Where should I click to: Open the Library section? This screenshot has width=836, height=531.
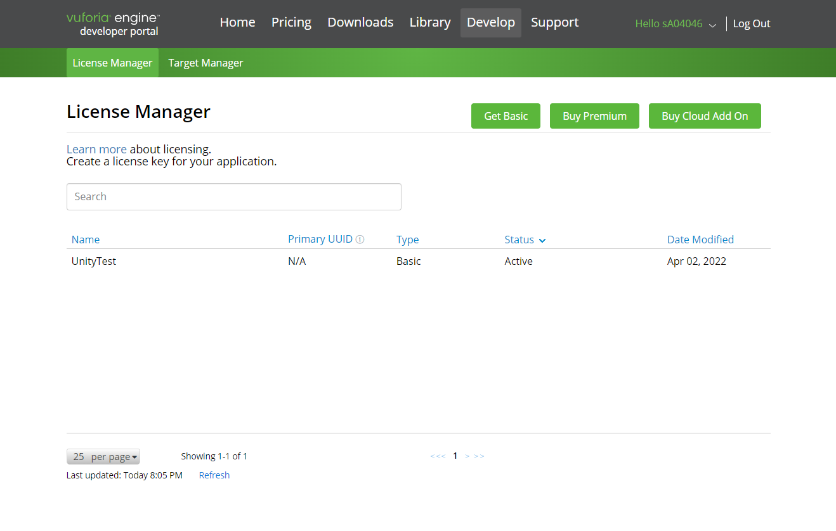[430, 23]
